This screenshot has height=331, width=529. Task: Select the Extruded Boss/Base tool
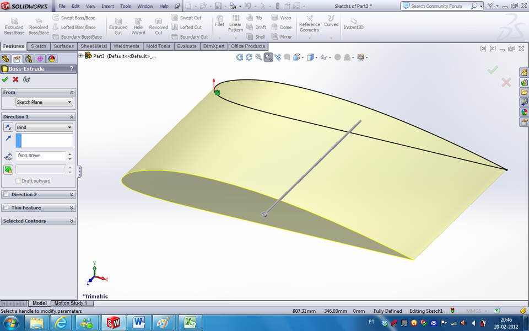(14, 25)
